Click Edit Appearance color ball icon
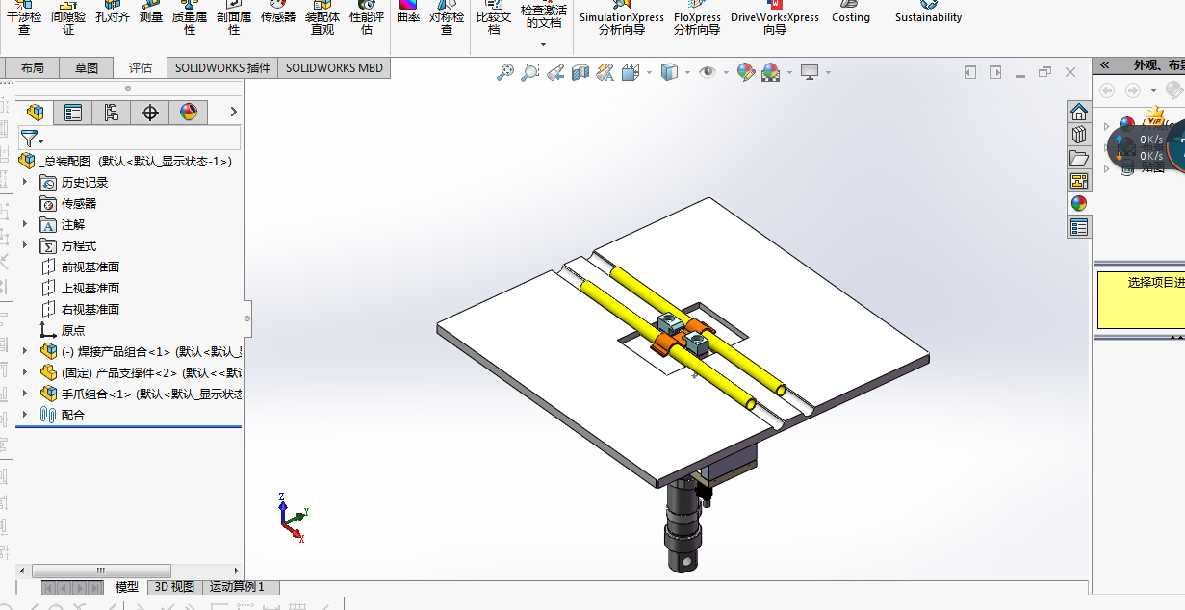The image size is (1185, 610). click(745, 72)
